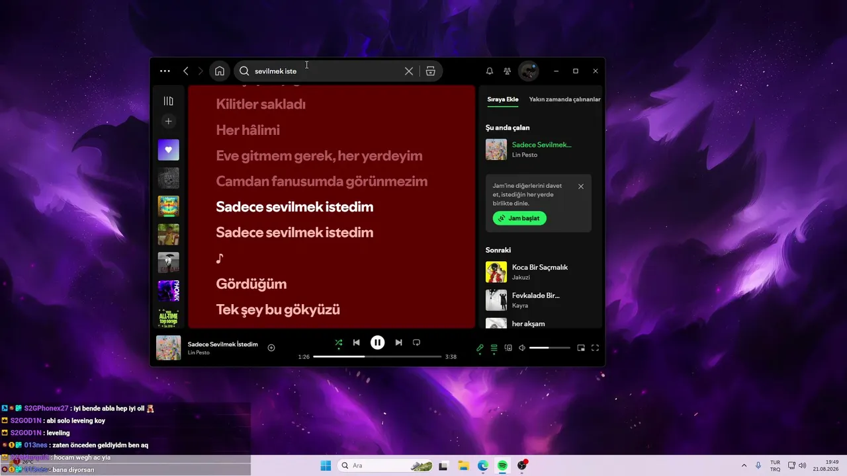Click the Jakuzi artist name
Screen dimensions: 847x476
521,278
